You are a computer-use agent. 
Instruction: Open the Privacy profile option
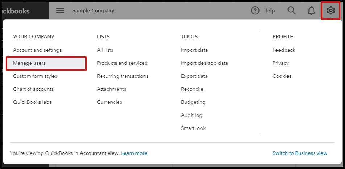[281, 63]
